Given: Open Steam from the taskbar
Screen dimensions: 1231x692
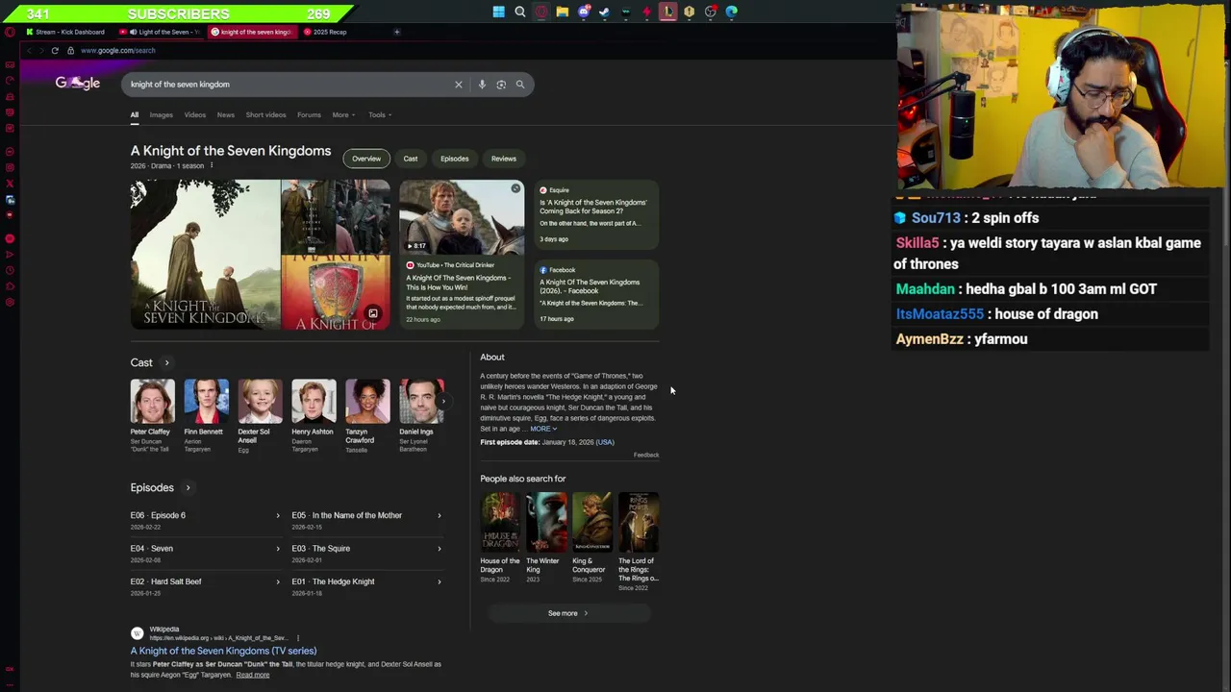Looking at the screenshot, I should (x=605, y=12).
